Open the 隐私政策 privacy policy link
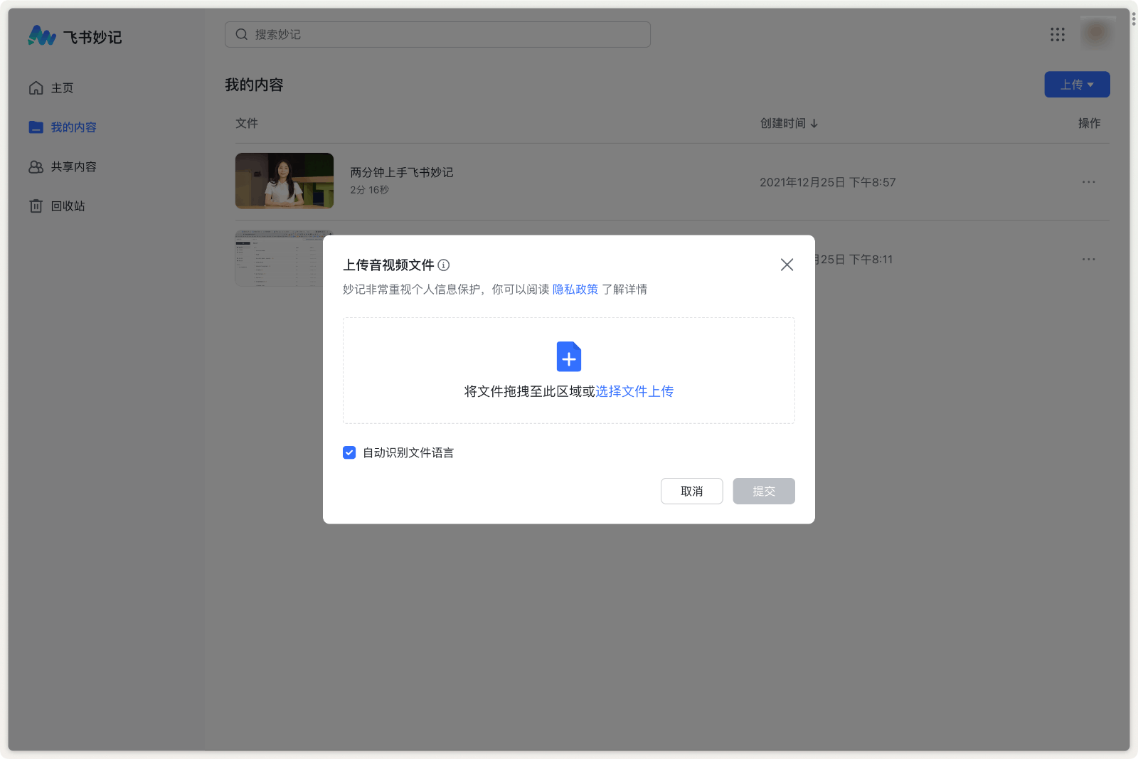 point(575,289)
